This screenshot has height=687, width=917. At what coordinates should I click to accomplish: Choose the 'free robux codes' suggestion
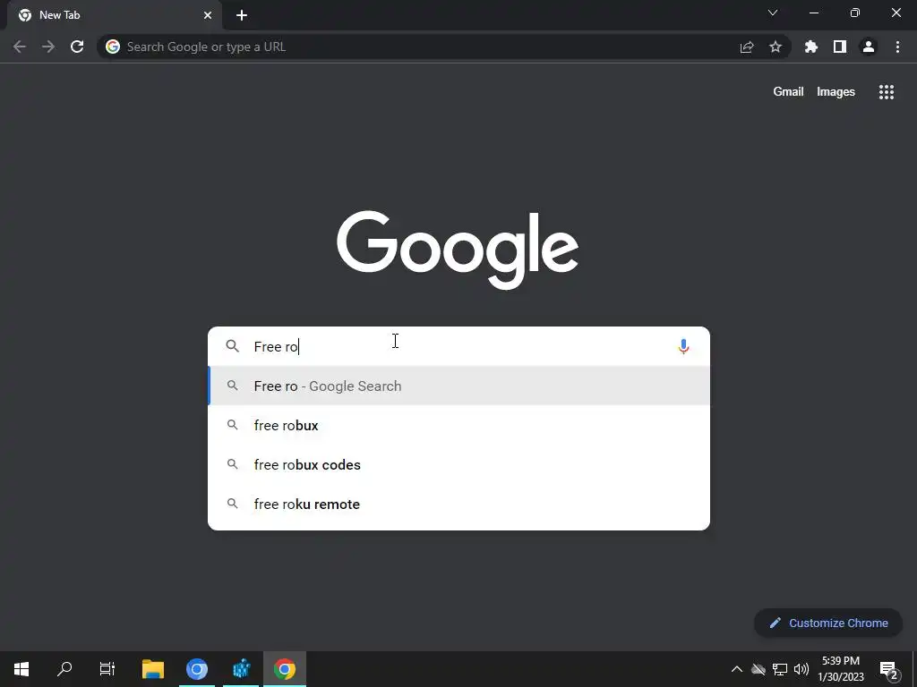click(459, 464)
